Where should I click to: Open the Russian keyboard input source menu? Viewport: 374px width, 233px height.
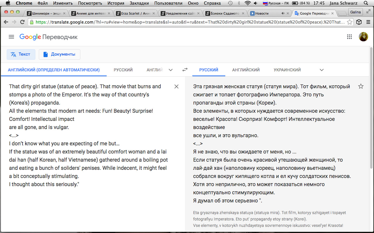(x=276, y=3)
